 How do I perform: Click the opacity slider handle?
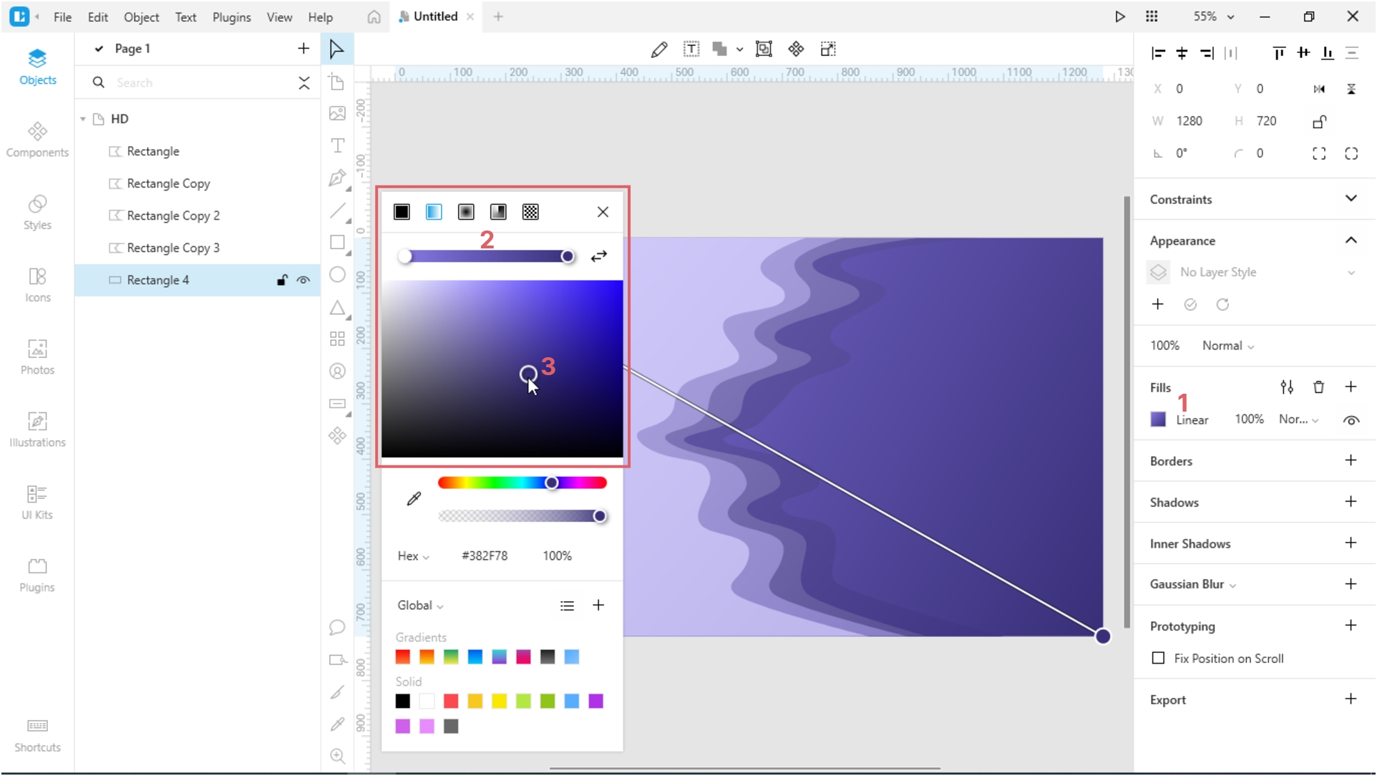tap(600, 516)
